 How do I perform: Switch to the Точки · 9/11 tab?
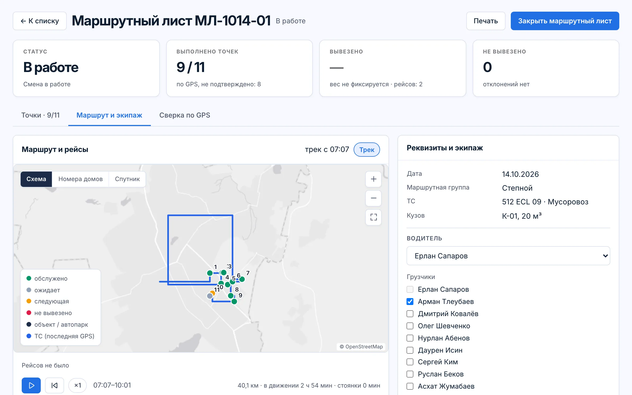pos(40,115)
